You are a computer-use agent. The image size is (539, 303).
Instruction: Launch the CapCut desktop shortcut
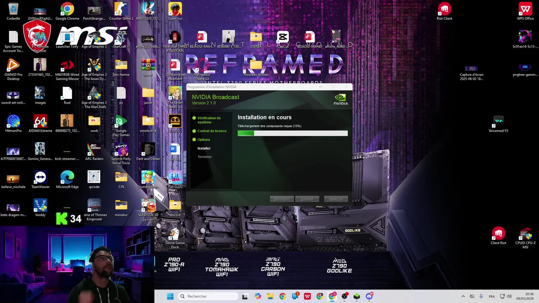coord(283,37)
